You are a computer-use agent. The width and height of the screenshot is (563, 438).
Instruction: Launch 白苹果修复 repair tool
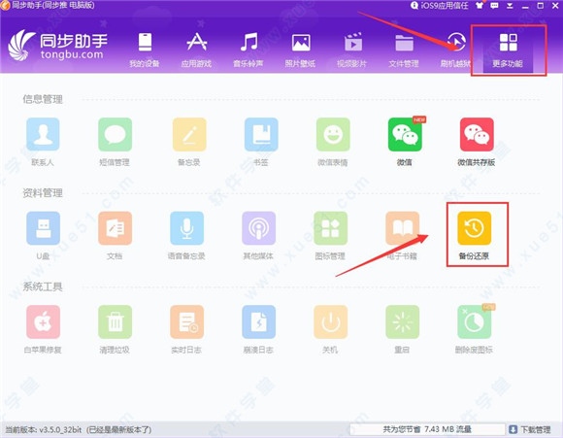pyautogui.click(x=43, y=321)
